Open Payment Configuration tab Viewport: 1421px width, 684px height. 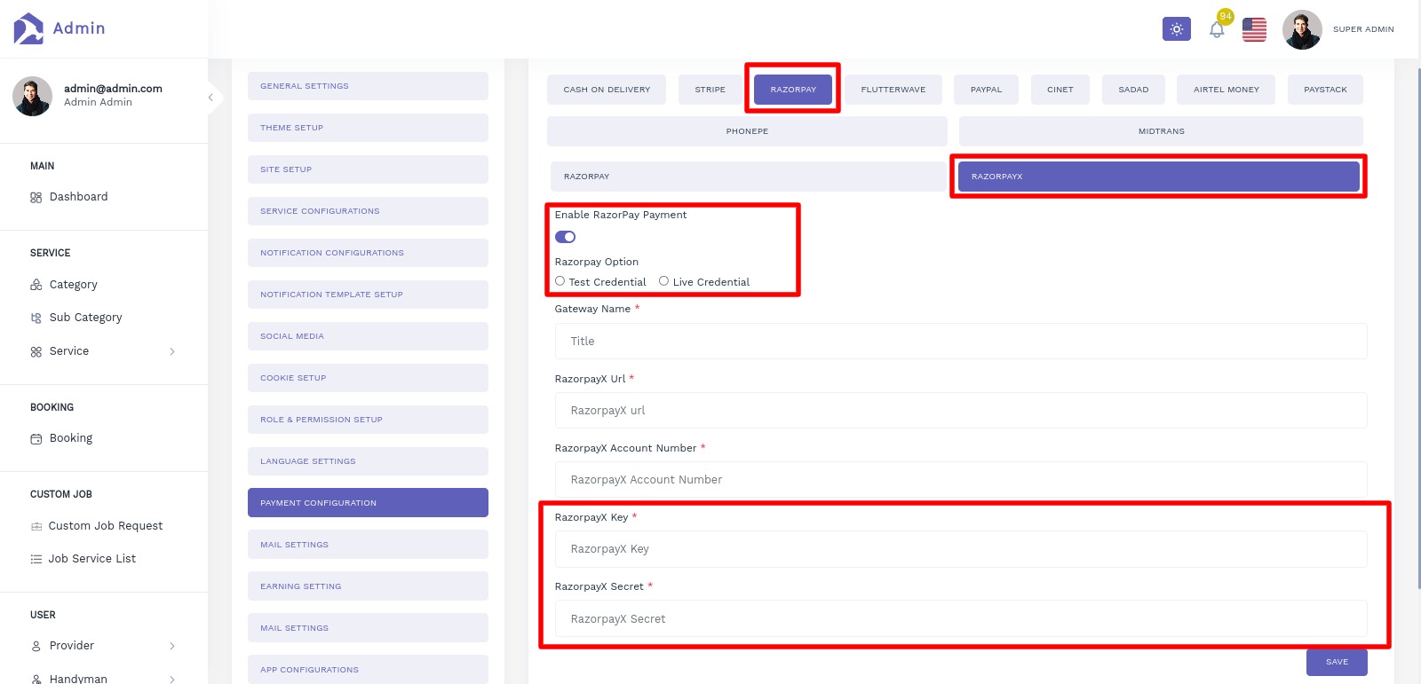coord(368,503)
